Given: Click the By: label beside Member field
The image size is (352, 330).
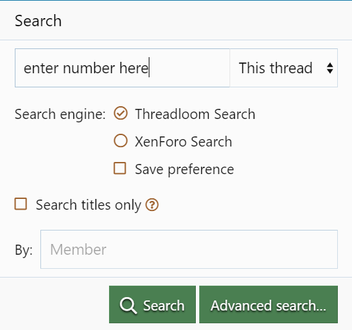Looking at the screenshot, I should tap(24, 250).
